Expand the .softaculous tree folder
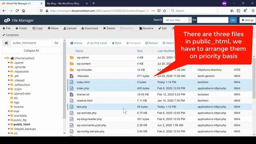The width and height of the screenshot is (256, 144). [x=9, y=84]
